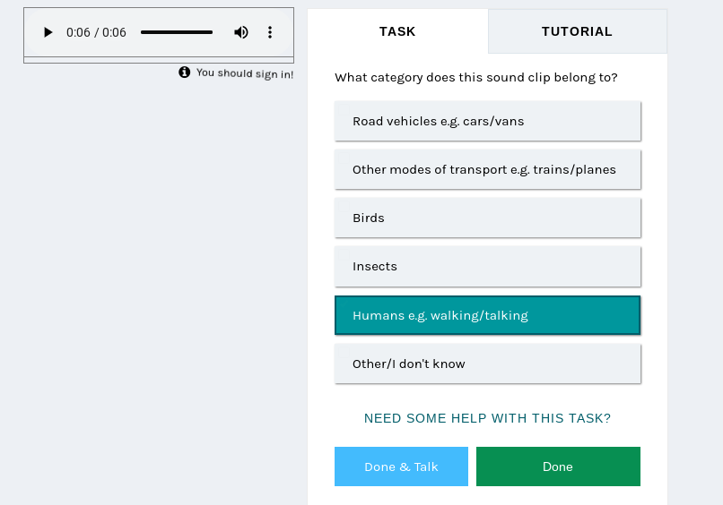Select the Birds category
The width and height of the screenshot is (723, 505).
(487, 218)
